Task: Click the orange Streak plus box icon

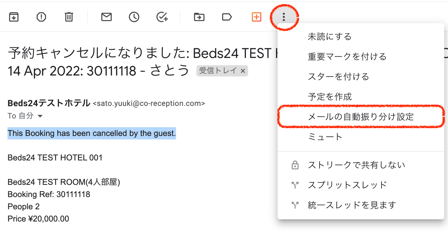Action: pyautogui.click(x=256, y=17)
